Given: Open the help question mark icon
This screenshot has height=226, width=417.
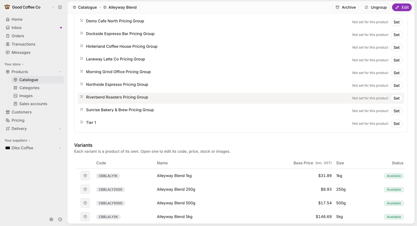Looking at the screenshot, I should pos(60,219).
